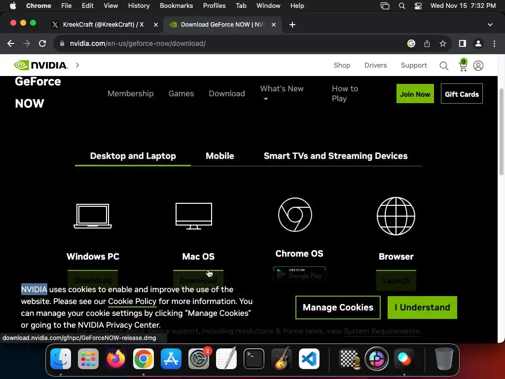Open the Apple menu

(x=13, y=6)
